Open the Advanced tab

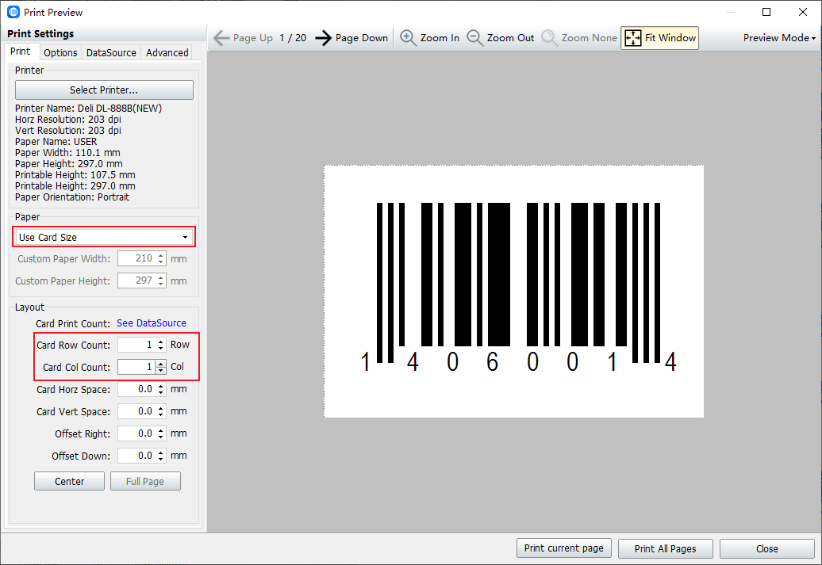167,52
